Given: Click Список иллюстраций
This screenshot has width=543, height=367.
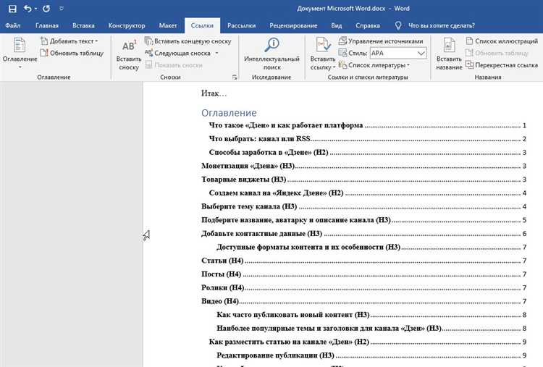Looking at the screenshot, I should point(502,41).
